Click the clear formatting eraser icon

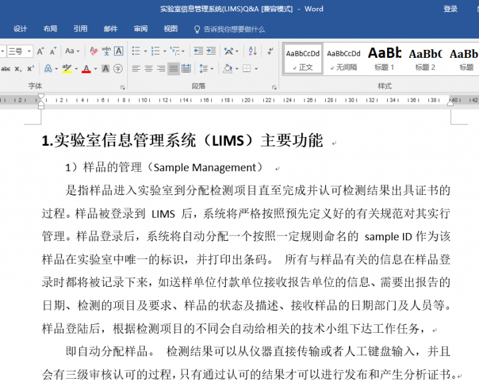point(93,51)
